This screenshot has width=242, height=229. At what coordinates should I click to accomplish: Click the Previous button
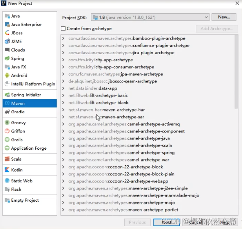click(137, 222)
